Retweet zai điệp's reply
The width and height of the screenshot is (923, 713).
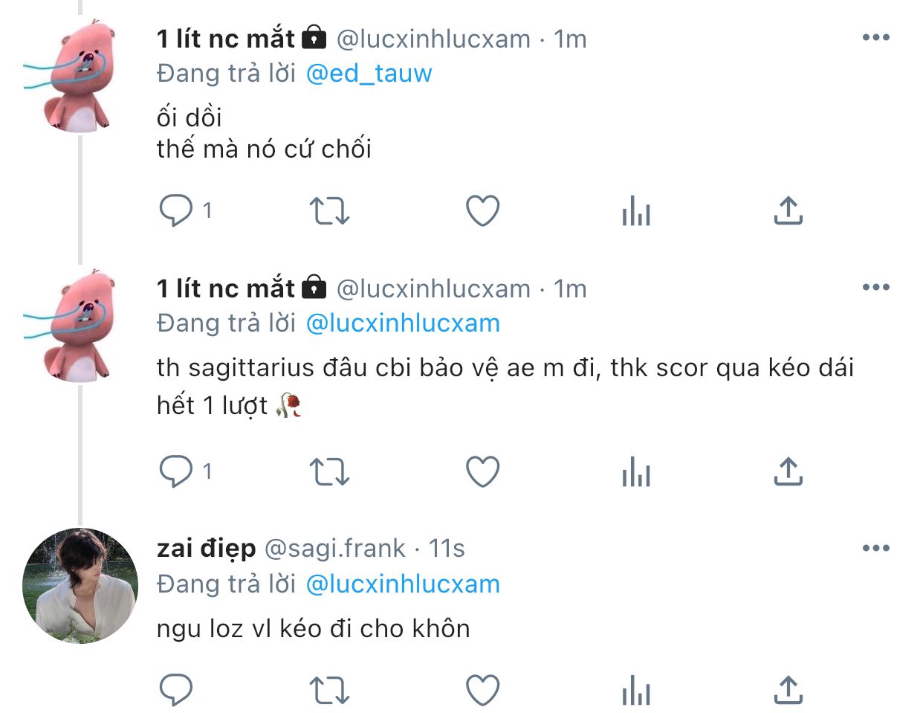[328, 690]
